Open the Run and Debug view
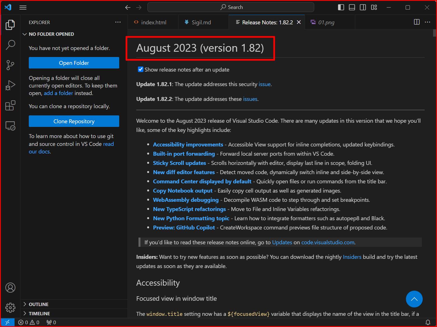Viewport: 437px width, 327px height. (10, 85)
